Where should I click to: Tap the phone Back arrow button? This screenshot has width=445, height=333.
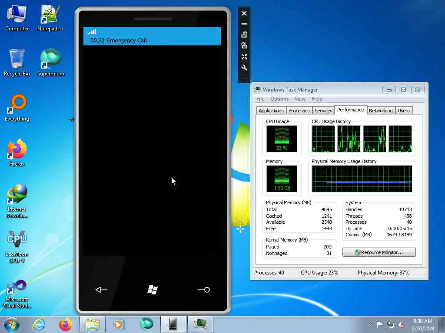click(x=101, y=289)
